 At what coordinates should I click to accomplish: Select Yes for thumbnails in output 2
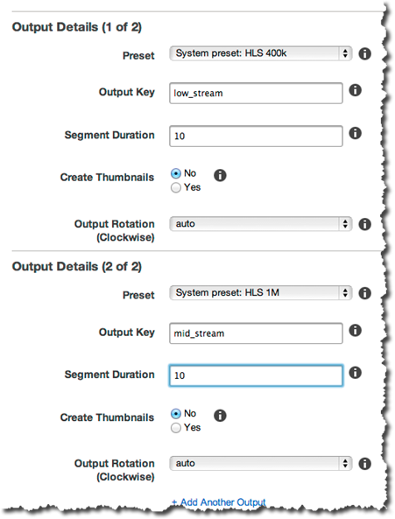coord(176,428)
